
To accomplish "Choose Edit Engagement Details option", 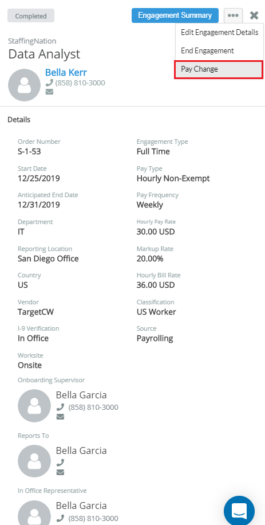I will (x=220, y=33).
